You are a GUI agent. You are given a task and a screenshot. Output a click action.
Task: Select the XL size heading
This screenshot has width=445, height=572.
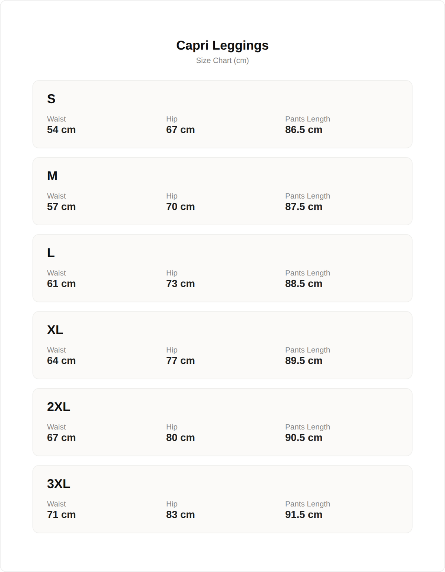click(55, 330)
